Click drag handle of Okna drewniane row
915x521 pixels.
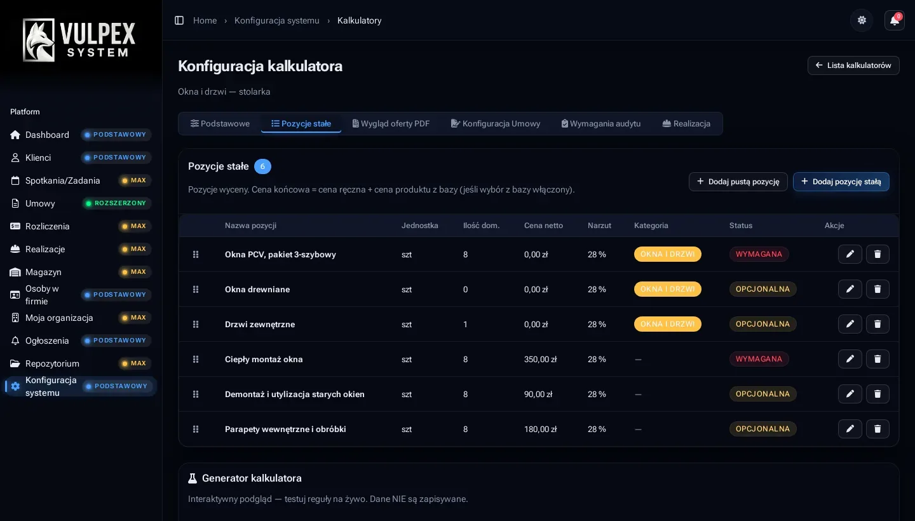196,289
